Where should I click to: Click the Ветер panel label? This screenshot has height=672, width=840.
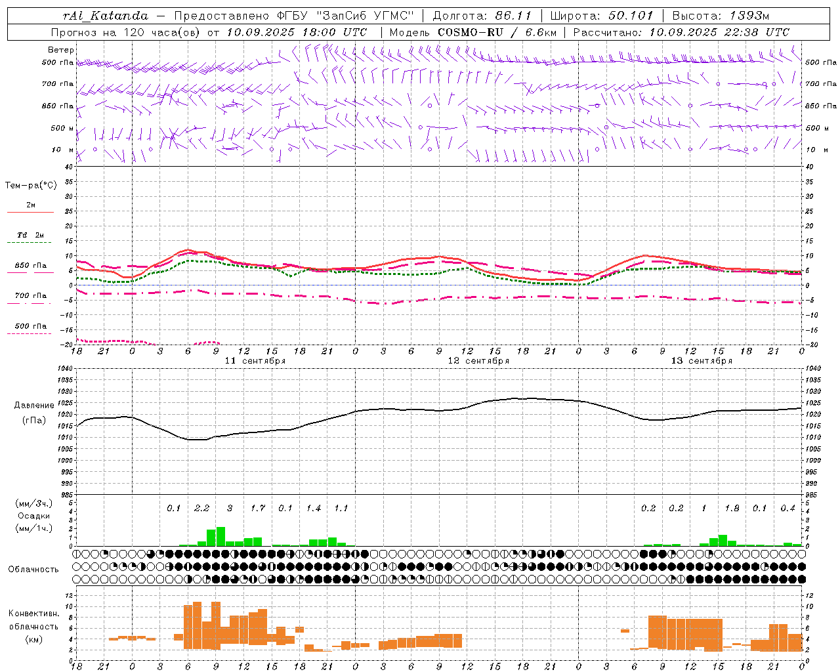(x=61, y=50)
